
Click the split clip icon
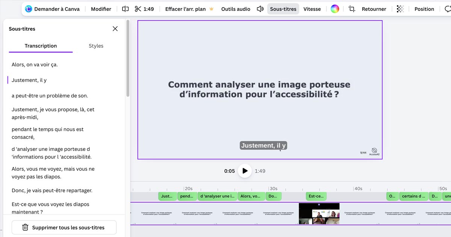[x=126, y=9]
